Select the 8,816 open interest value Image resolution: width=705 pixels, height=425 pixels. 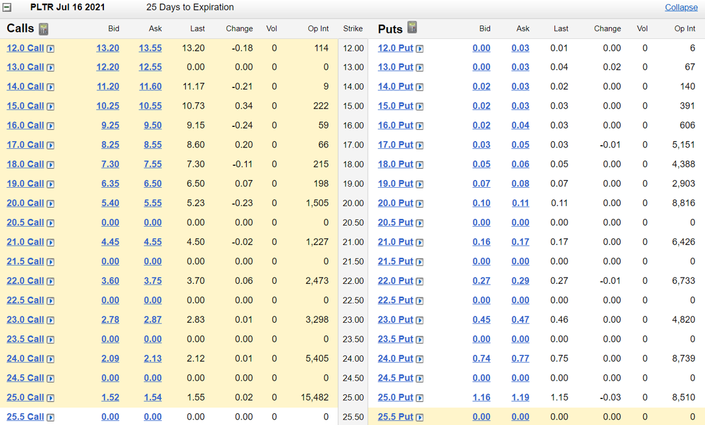pyautogui.click(x=683, y=203)
